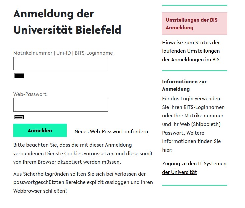The height and width of the screenshot is (208, 245).
Task: Click the Anmeldung der Universität Bielefeld heading
Action: [x=67, y=22]
